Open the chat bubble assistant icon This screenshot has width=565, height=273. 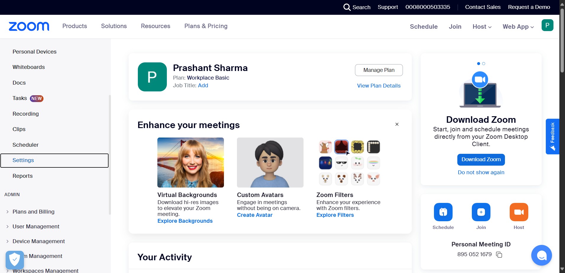[x=541, y=255]
